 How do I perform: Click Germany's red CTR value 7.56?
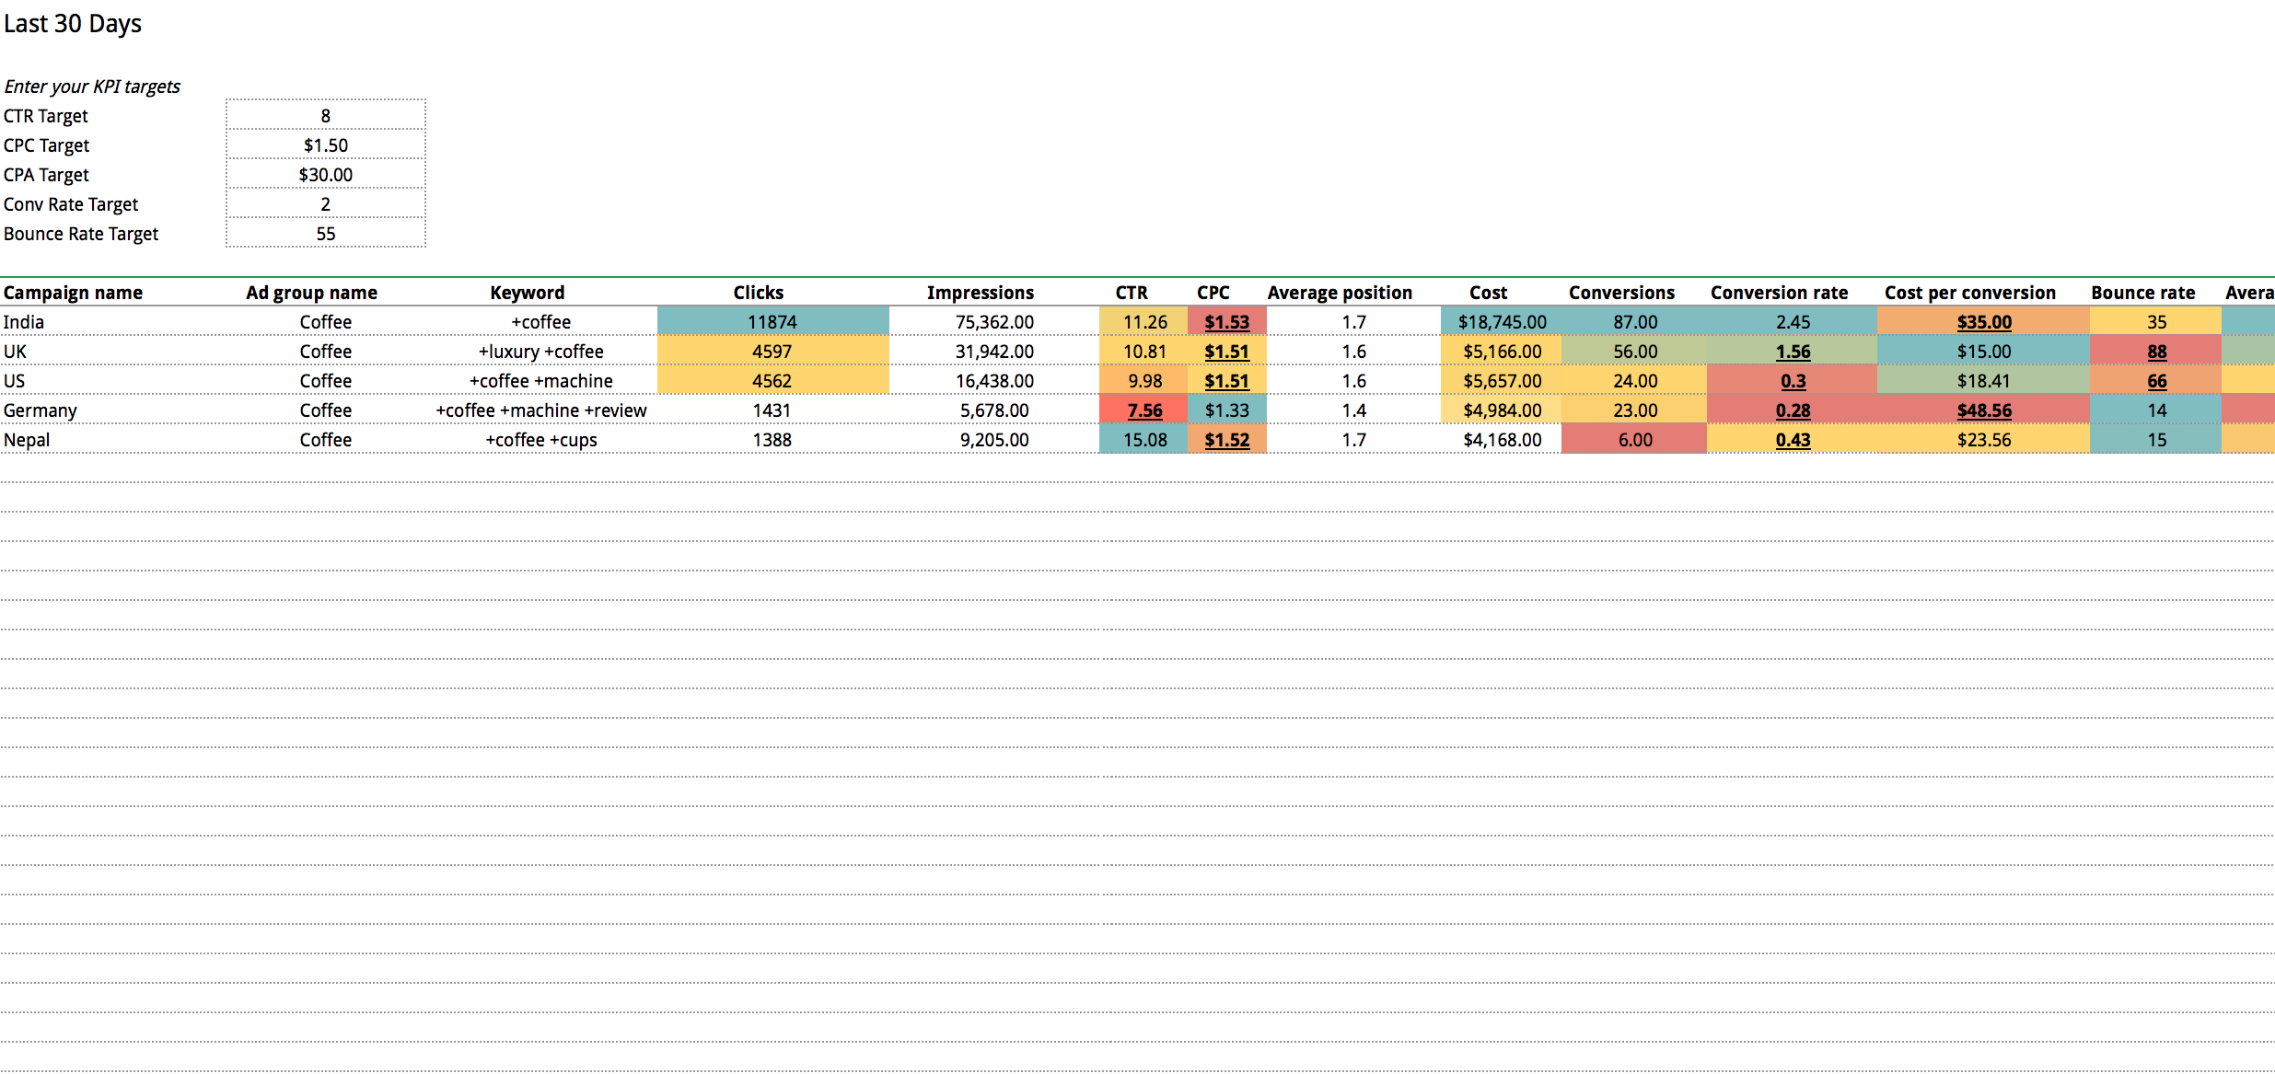pyautogui.click(x=1144, y=410)
